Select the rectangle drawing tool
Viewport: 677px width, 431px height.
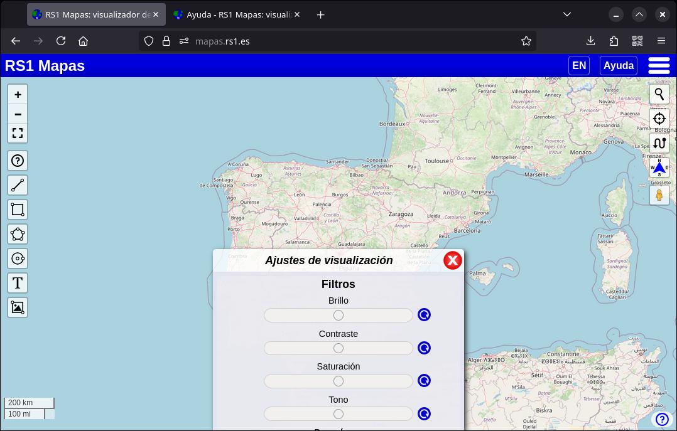(x=18, y=210)
